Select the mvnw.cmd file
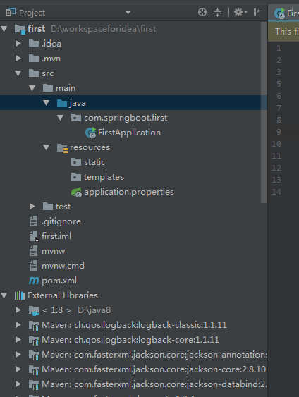 [x=63, y=266]
